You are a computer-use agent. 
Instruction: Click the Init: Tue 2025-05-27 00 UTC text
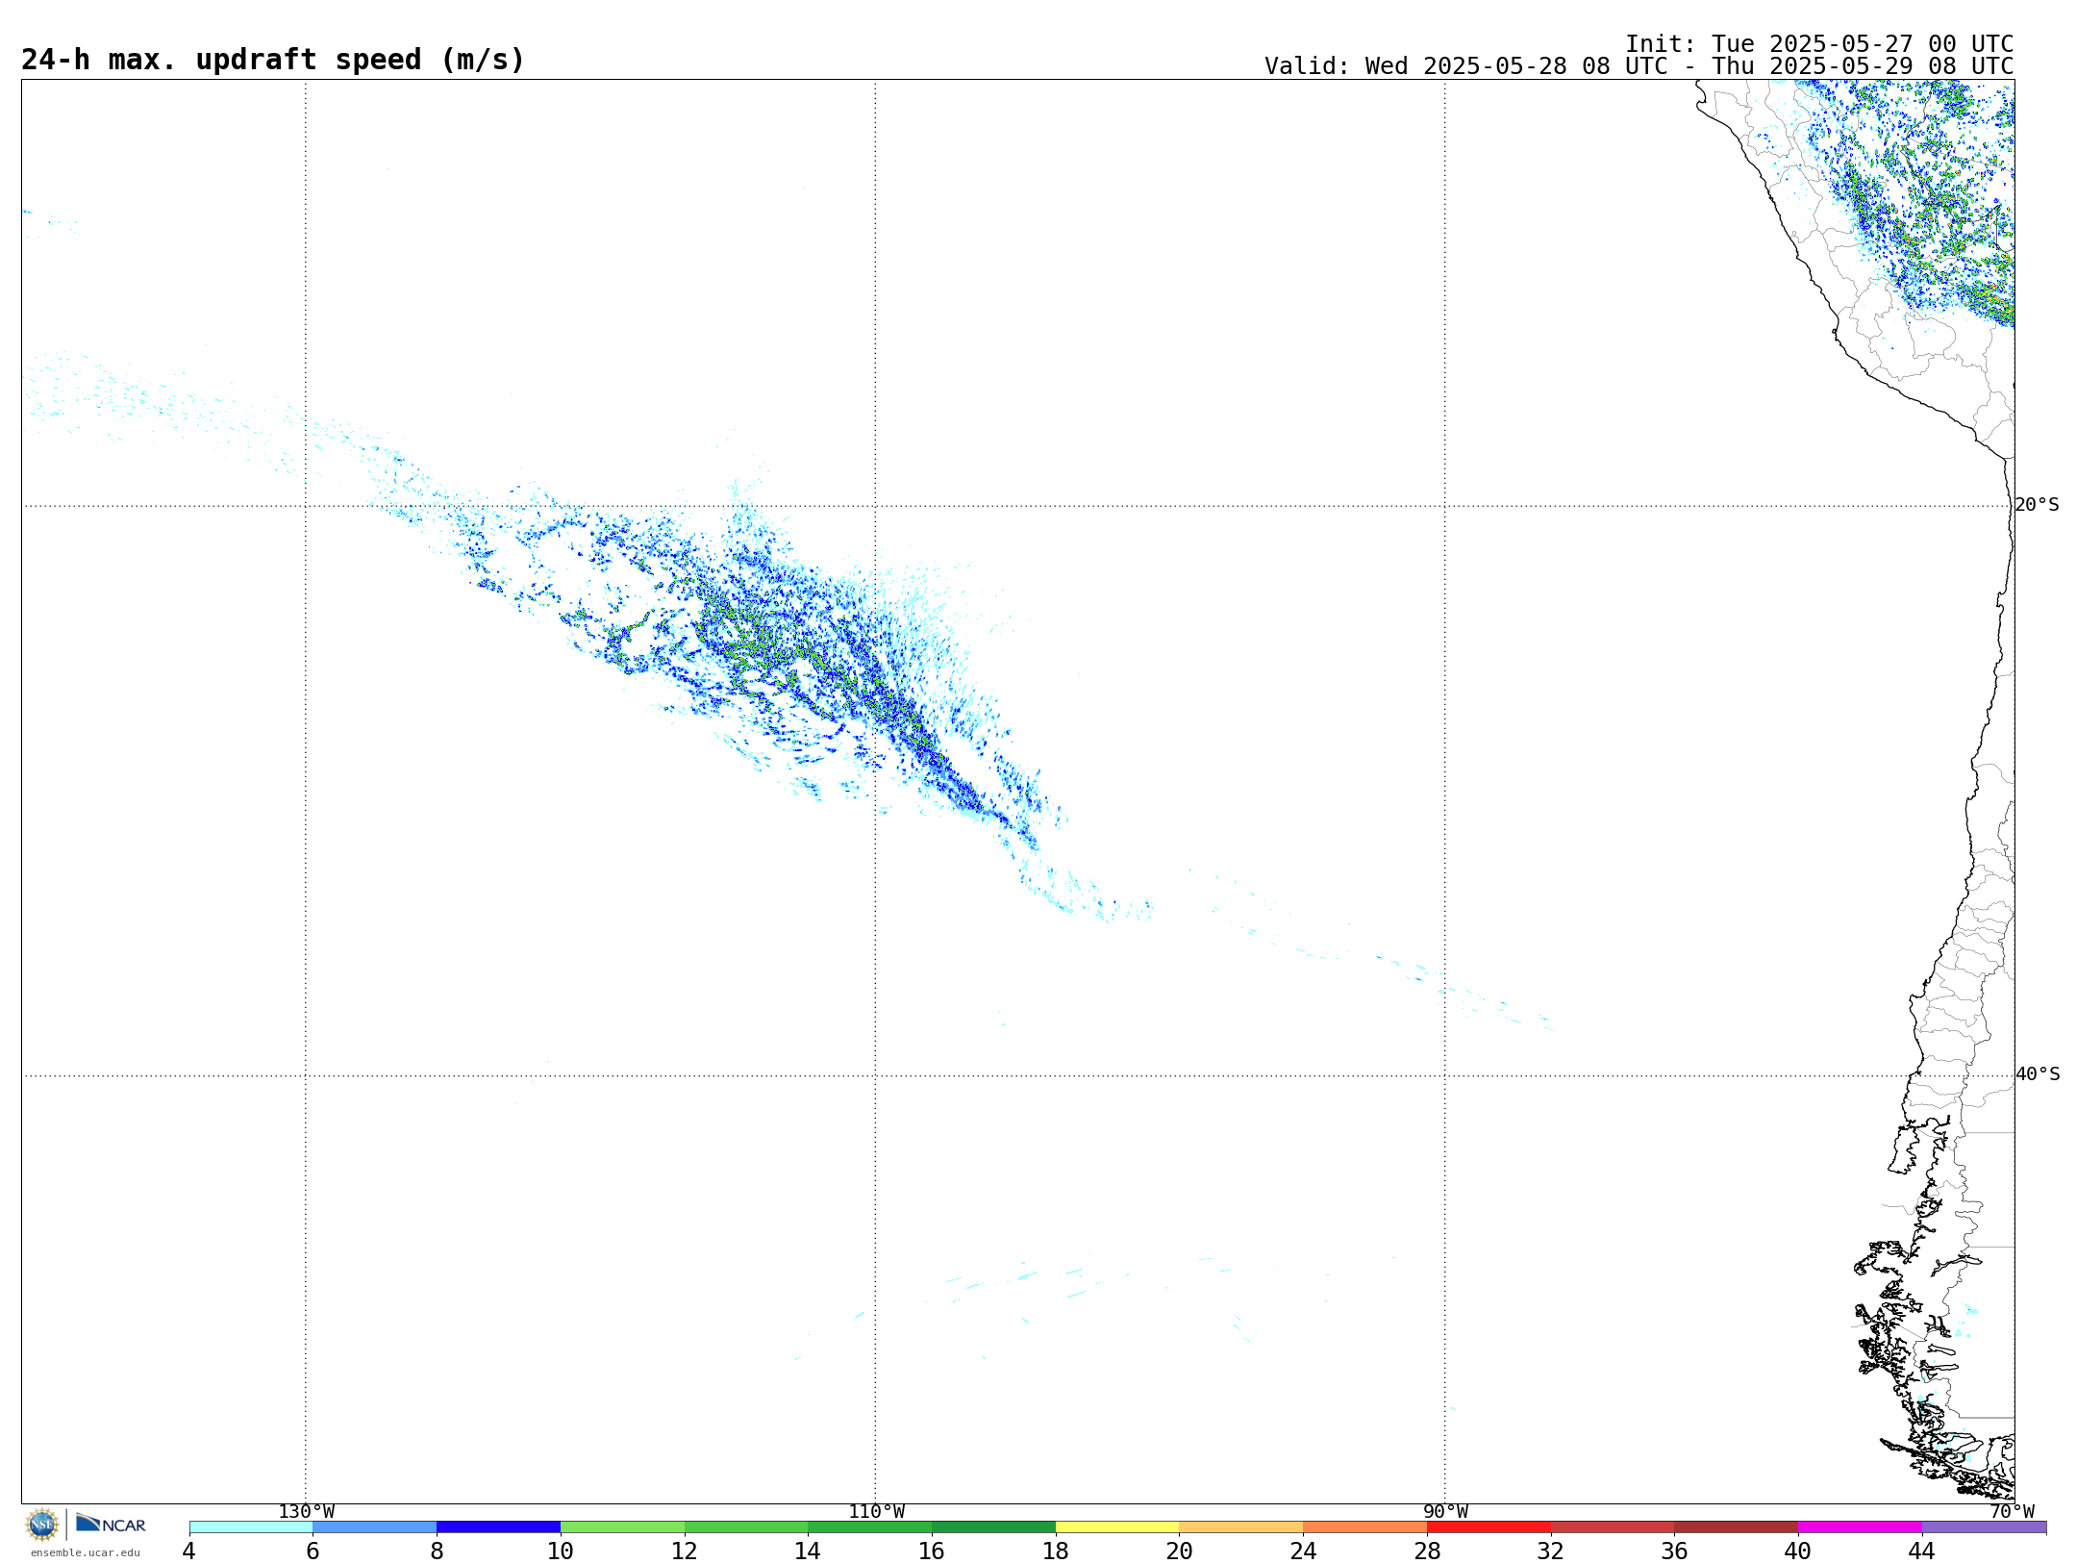tap(1819, 44)
